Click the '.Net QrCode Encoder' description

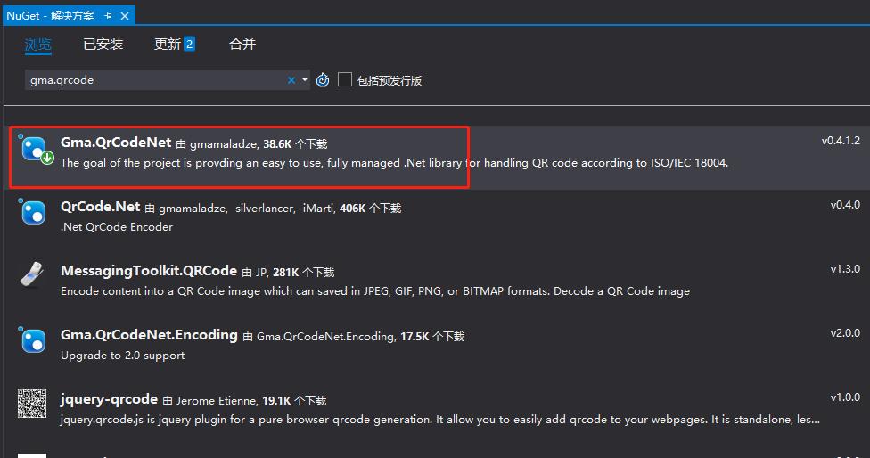coord(117,227)
